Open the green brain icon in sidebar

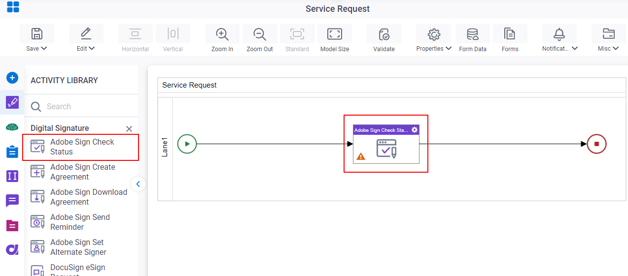click(x=12, y=127)
